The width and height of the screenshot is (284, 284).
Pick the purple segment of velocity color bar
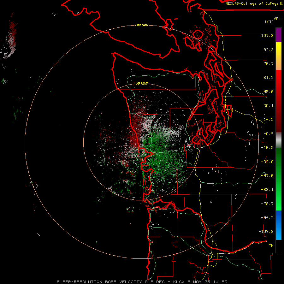(x=279, y=35)
